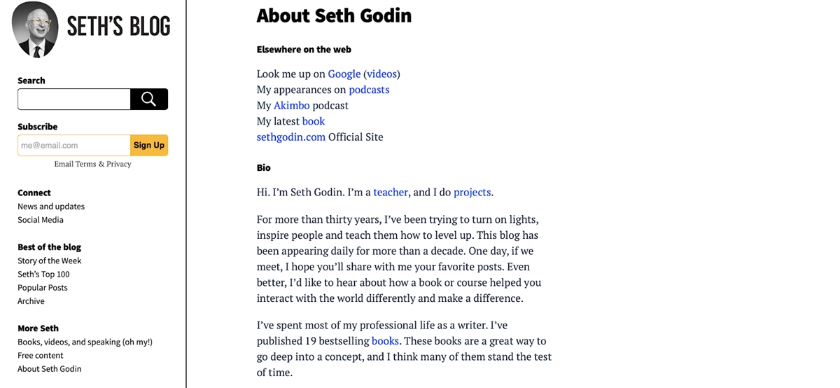Open Popular Posts from sidebar
This screenshot has height=388, width=840.
tap(43, 288)
